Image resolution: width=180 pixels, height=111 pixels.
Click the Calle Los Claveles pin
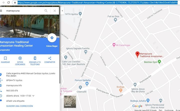66,57
